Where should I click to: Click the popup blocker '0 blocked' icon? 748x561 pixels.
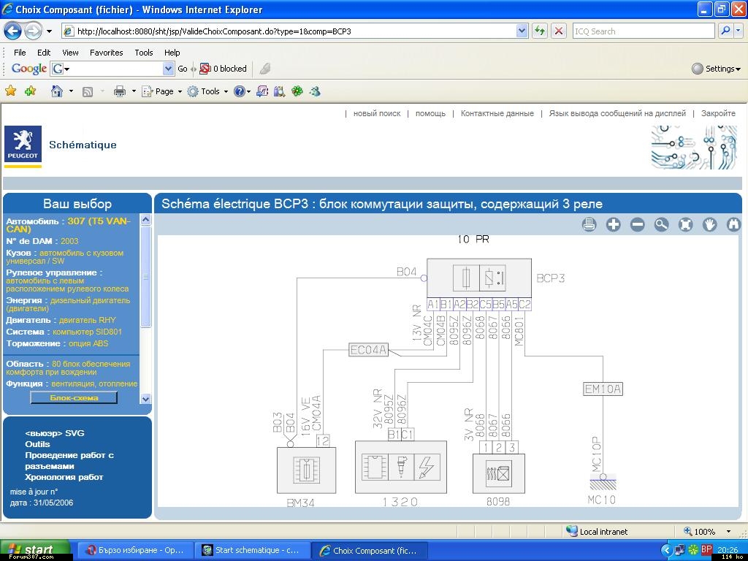pos(205,69)
